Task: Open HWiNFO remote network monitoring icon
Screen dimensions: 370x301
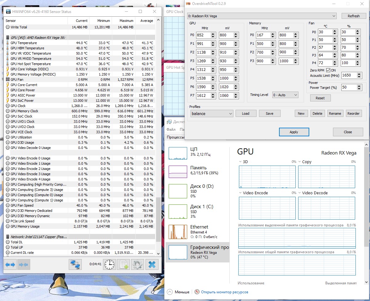Action: (75, 265)
